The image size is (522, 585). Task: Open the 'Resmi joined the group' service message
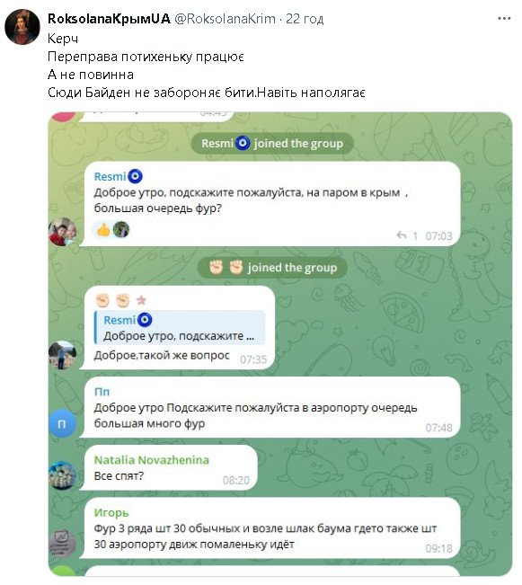(x=272, y=143)
